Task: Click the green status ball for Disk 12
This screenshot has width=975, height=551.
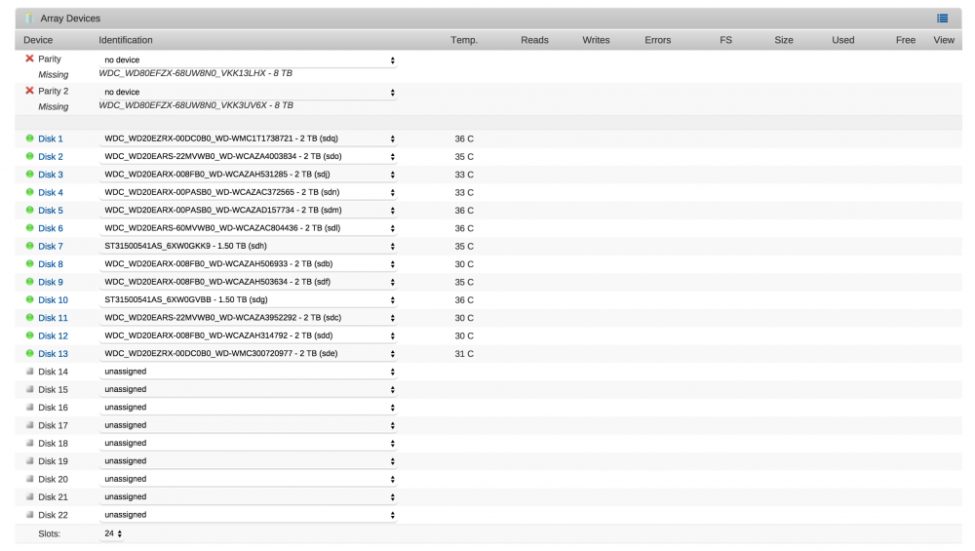Action: [29, 335]
